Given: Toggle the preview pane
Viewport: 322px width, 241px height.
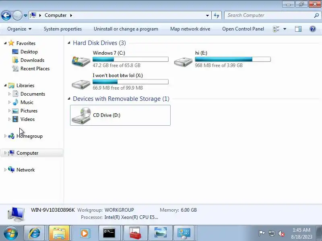Looking at the screenshot, I should click(298, 29).
